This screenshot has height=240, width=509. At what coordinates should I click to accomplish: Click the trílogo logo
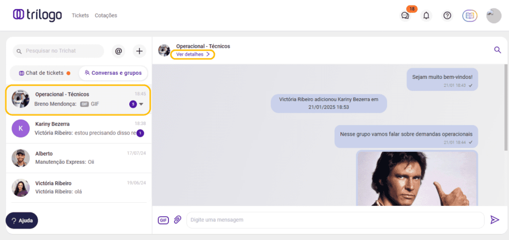tap(37, 15)
